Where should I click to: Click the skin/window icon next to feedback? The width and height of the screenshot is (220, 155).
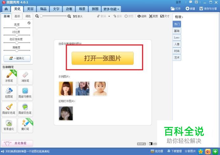196,2
